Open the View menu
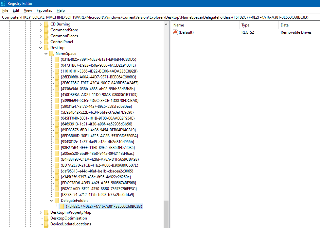This screenshot has height=228, width=320. (x=28, y=10)
